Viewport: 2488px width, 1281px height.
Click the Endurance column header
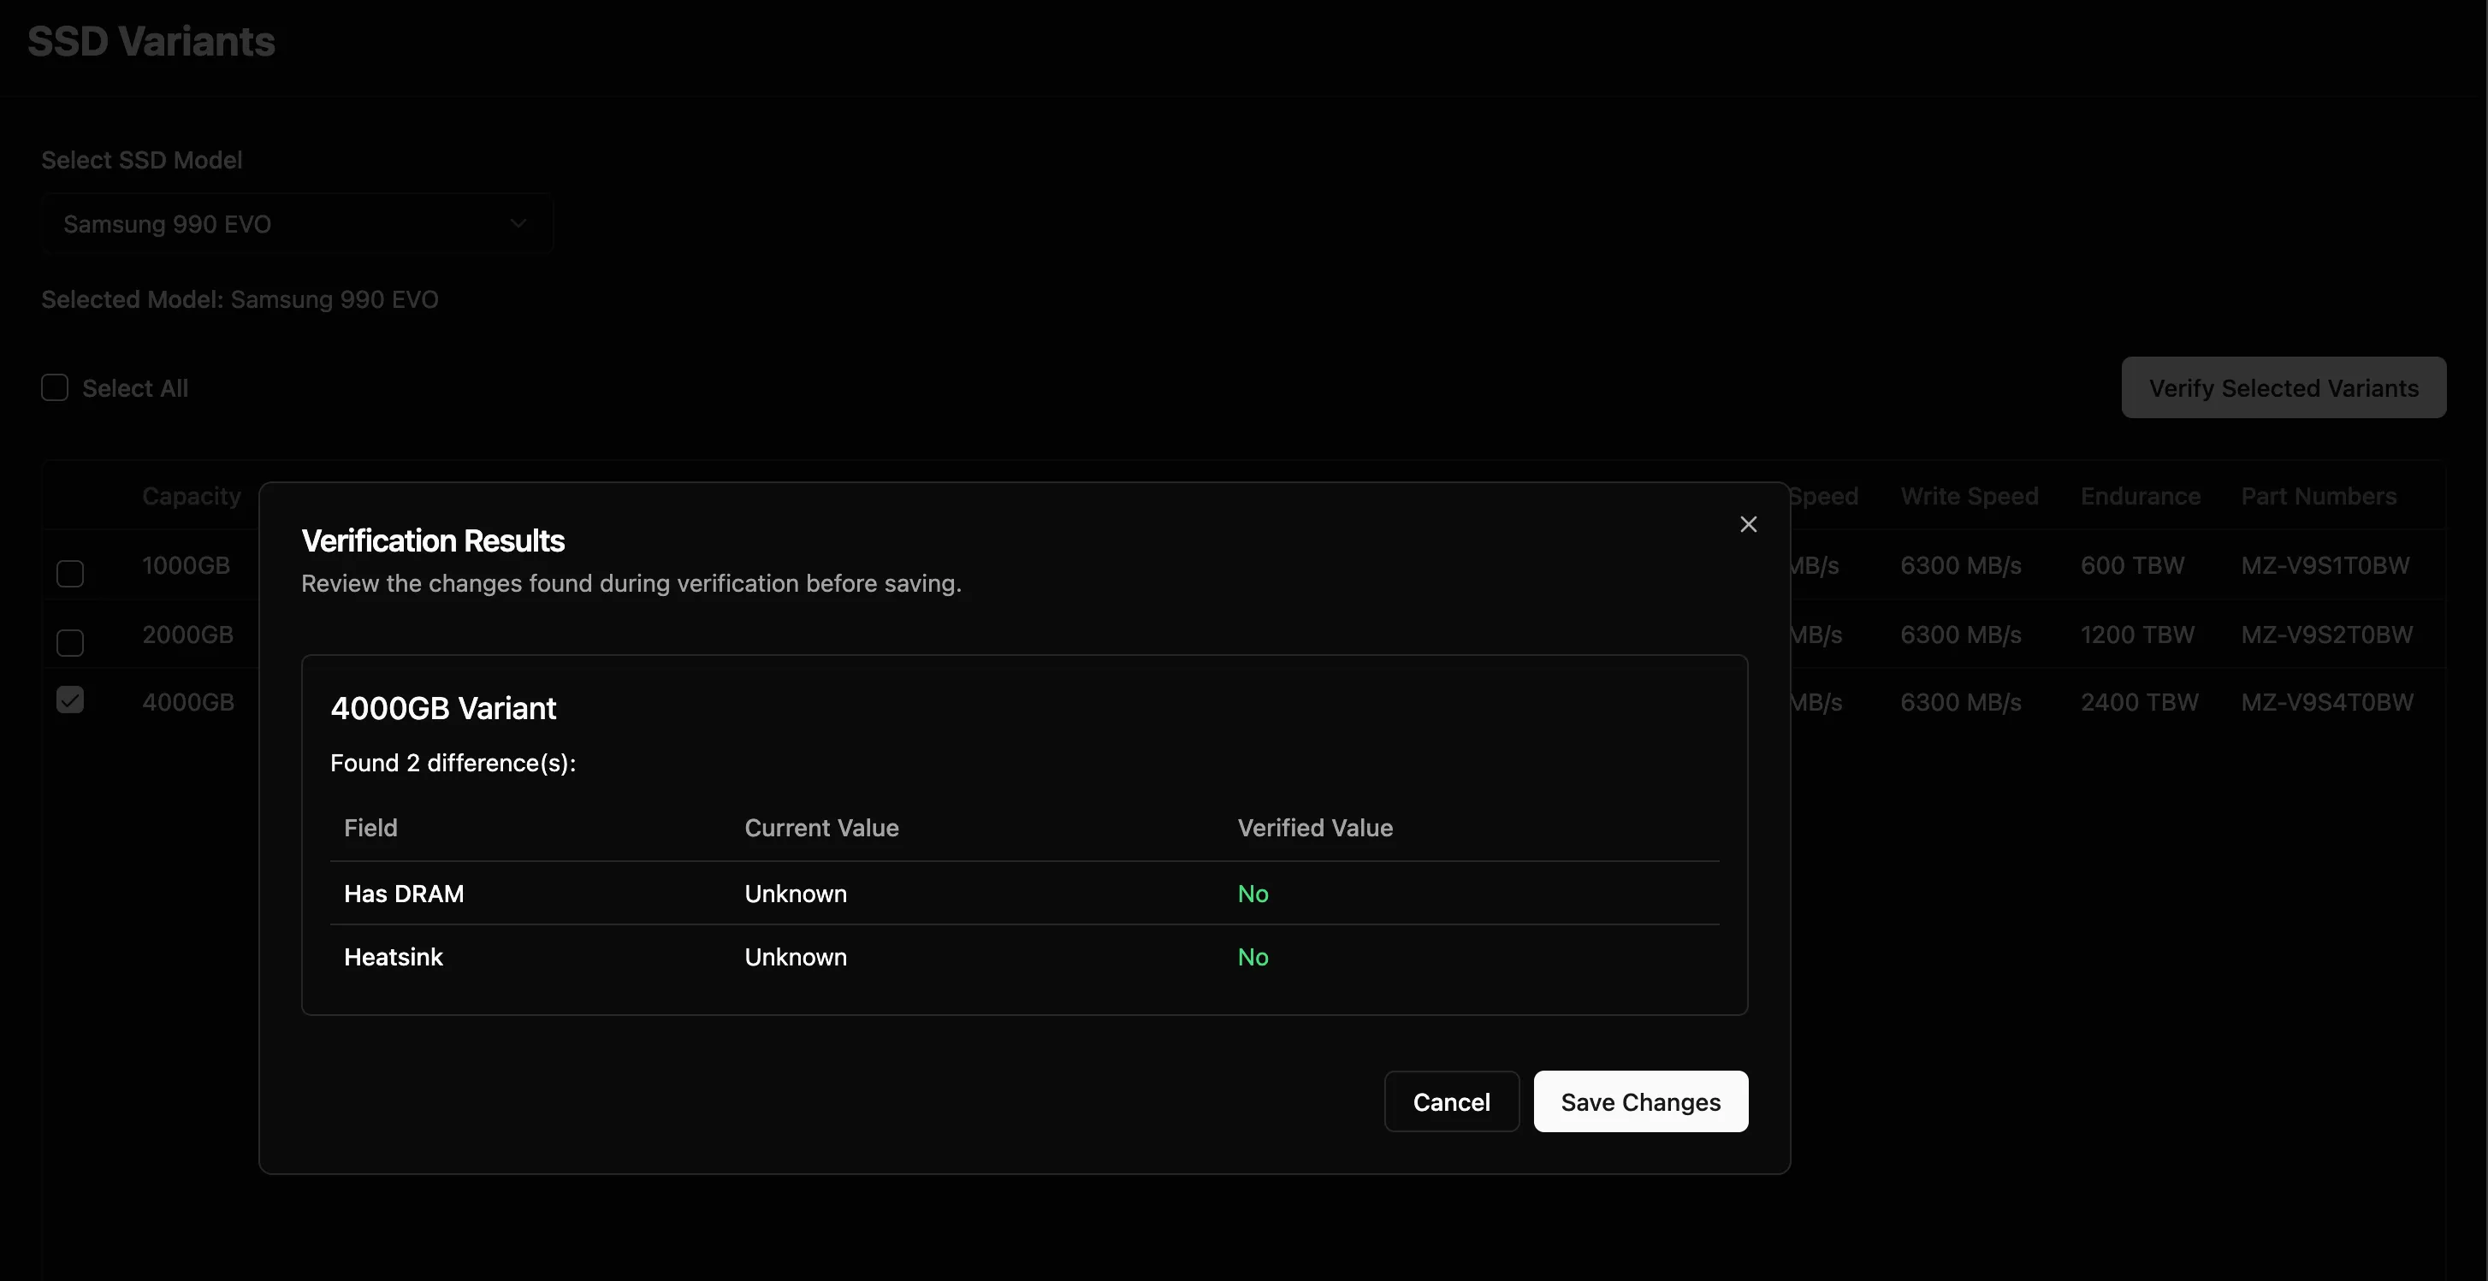pos(2139,496)
